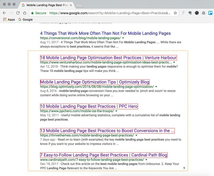Open the Google bookmark on the bookmarks bar
Screen dimensions: 214x176
(x=26, y=19)
